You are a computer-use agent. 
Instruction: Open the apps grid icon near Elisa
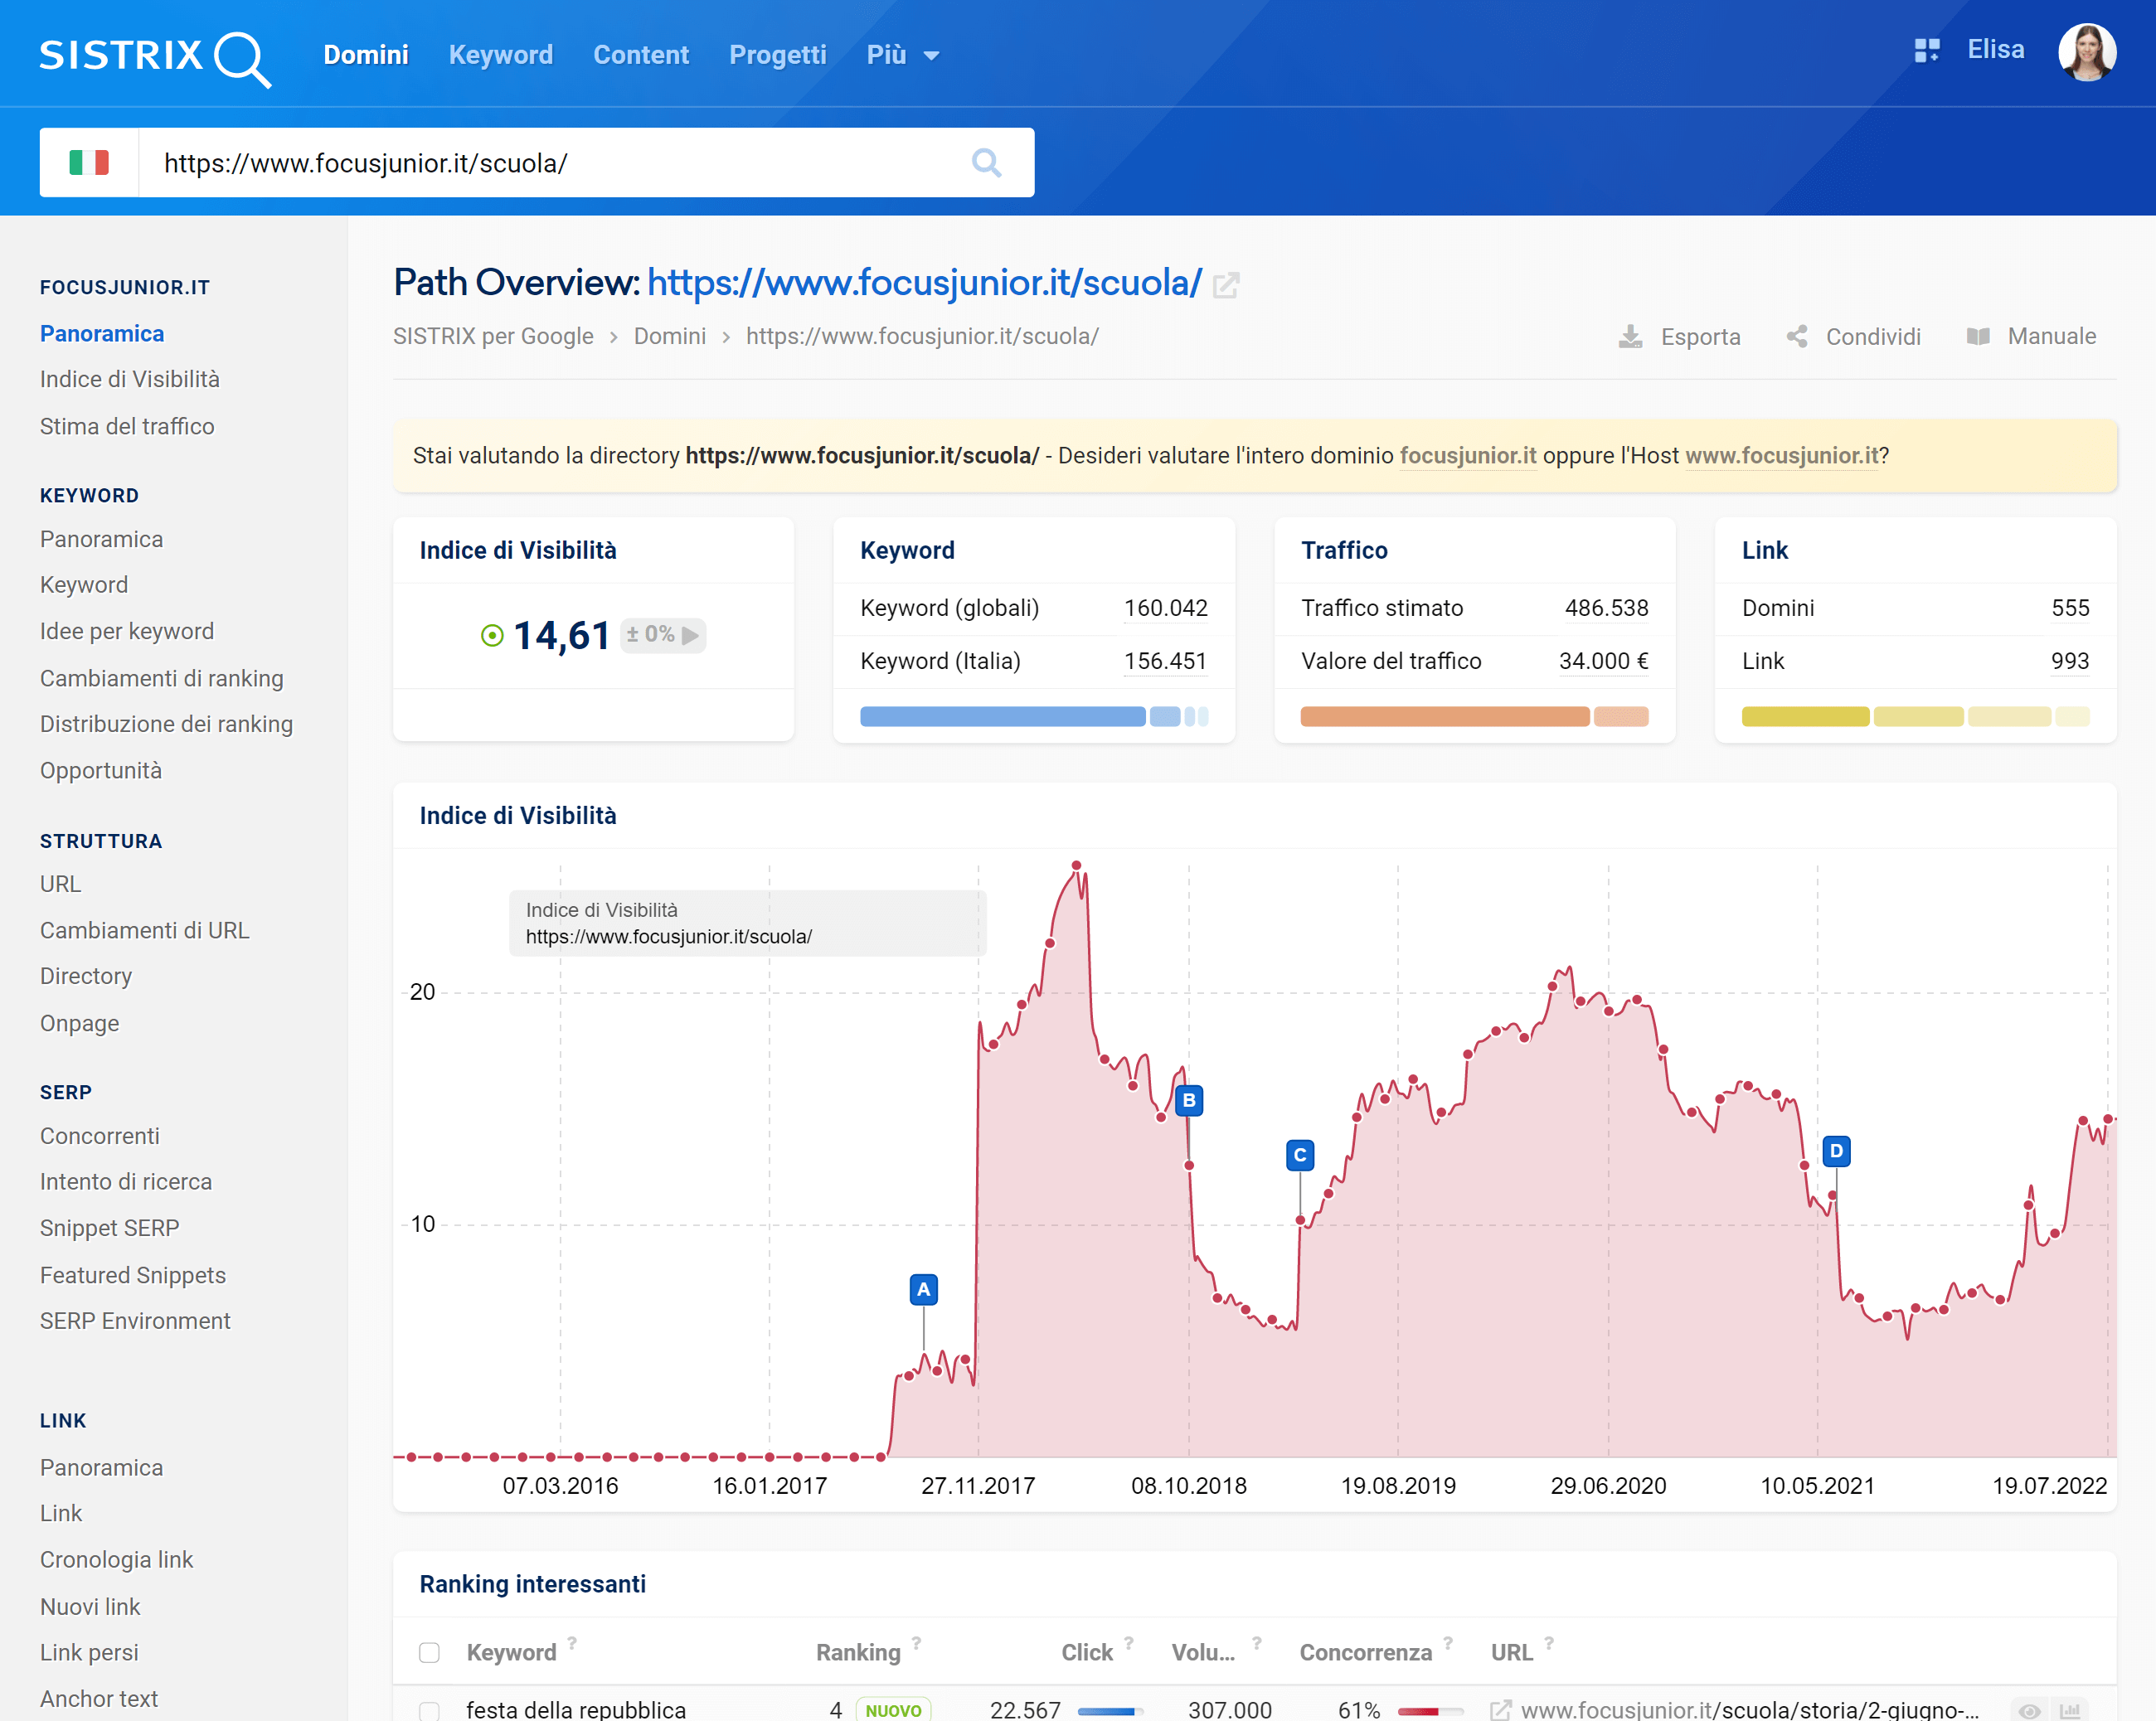point(1926,50)
